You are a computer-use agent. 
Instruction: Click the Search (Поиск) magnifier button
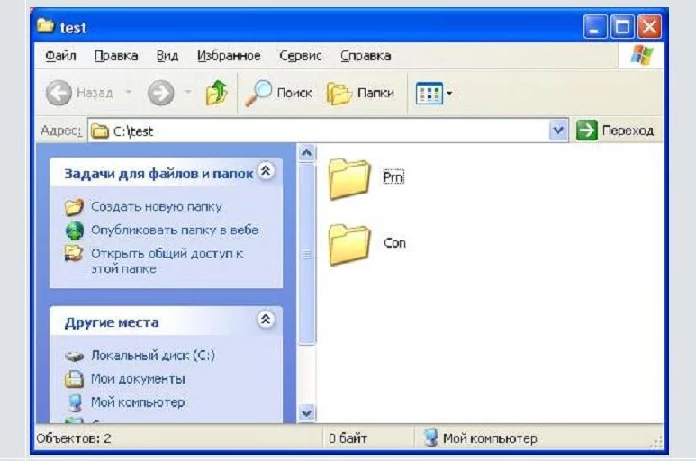[278, 93]
